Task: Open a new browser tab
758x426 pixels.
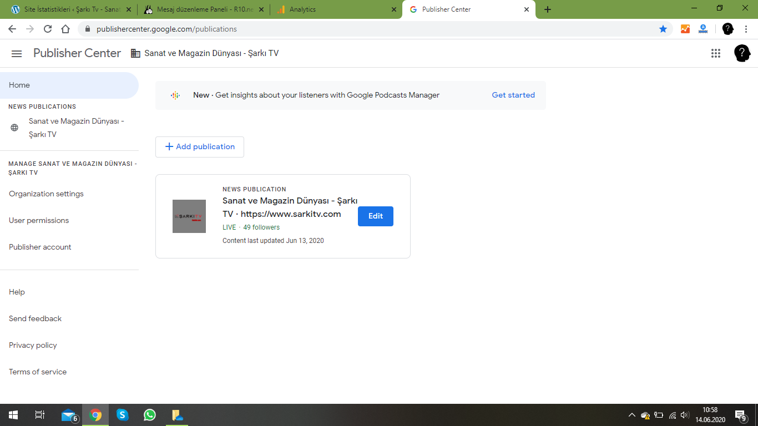Action: pos(548,9)
